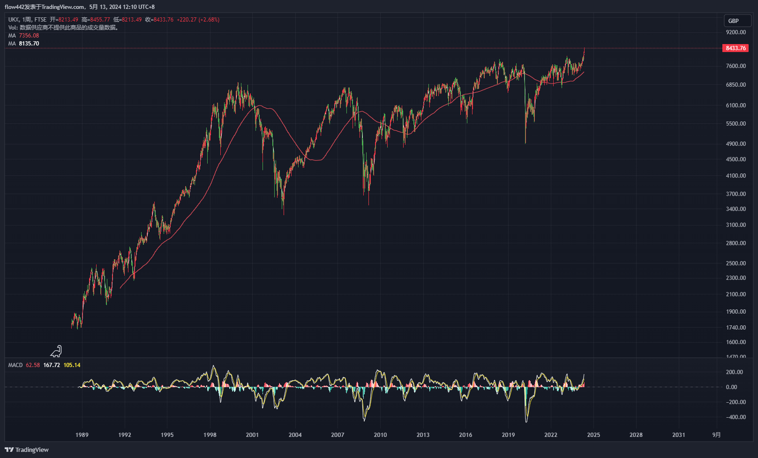Click the 1740.00 price axis label
The image size is (758, 458).
click(735, 328)
